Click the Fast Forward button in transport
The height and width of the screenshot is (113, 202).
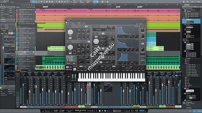[x=92, y=111]
